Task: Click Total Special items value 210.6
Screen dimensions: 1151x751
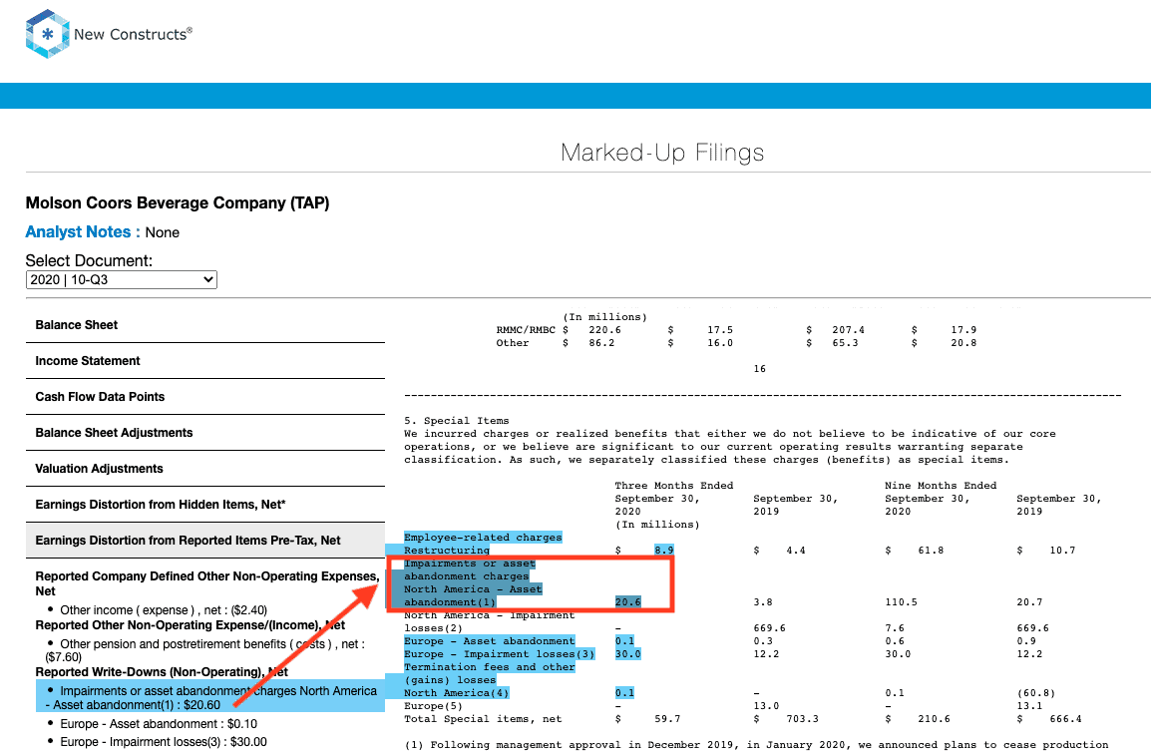Action: 934,719
